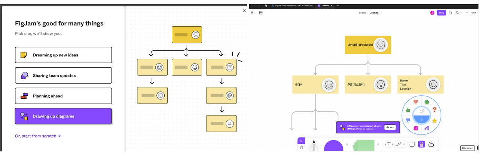Open the comments chat bubble icon
Screen dimensions: 479x154
(x=451, y=13)
